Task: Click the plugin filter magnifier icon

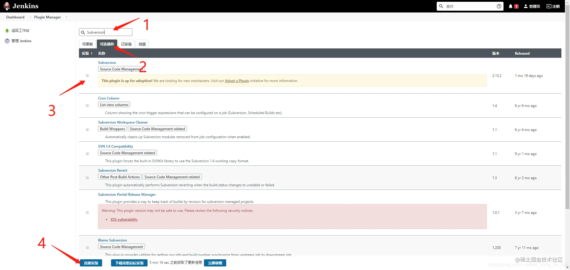Action: click(83, 32)
